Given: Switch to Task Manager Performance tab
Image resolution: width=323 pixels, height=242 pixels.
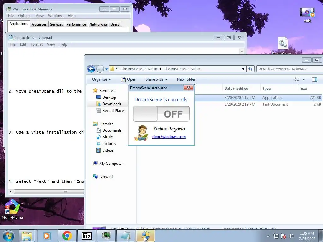Looking at the screenshot, I should click(x=76, y=24).
